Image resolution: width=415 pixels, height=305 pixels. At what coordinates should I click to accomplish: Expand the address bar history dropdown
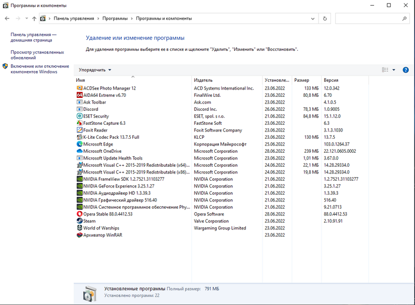pyautogui.click(x=313, y=19)
